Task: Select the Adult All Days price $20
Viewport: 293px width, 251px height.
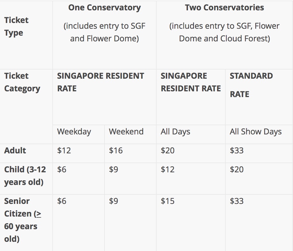Action: (168, 150)
